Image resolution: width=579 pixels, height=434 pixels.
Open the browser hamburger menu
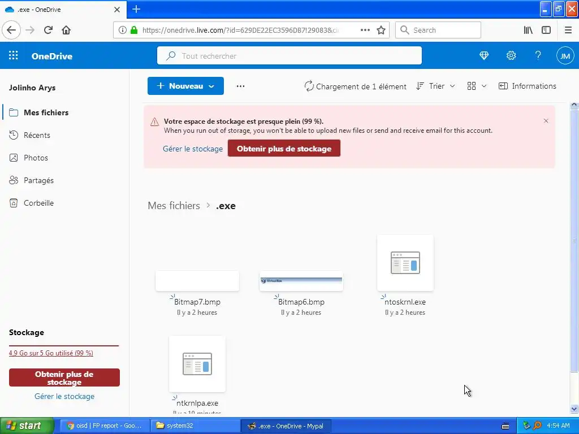(x=568, y=30)
